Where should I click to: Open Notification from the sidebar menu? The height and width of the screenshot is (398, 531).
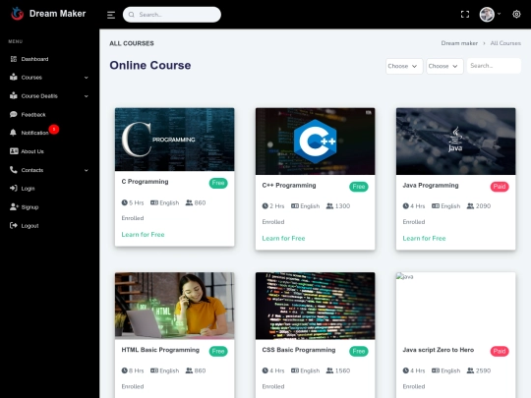pos(34,133)
